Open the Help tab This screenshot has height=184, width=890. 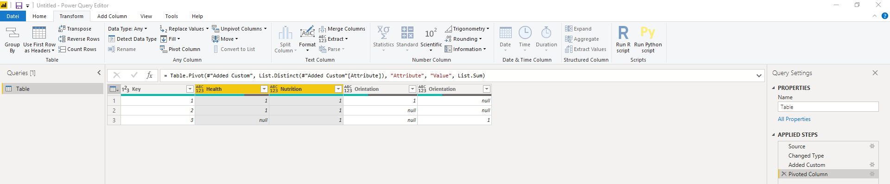197,16
